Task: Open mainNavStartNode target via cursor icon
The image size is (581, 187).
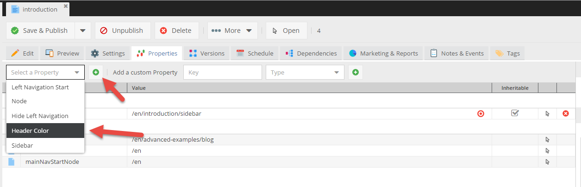Action: 547,162
